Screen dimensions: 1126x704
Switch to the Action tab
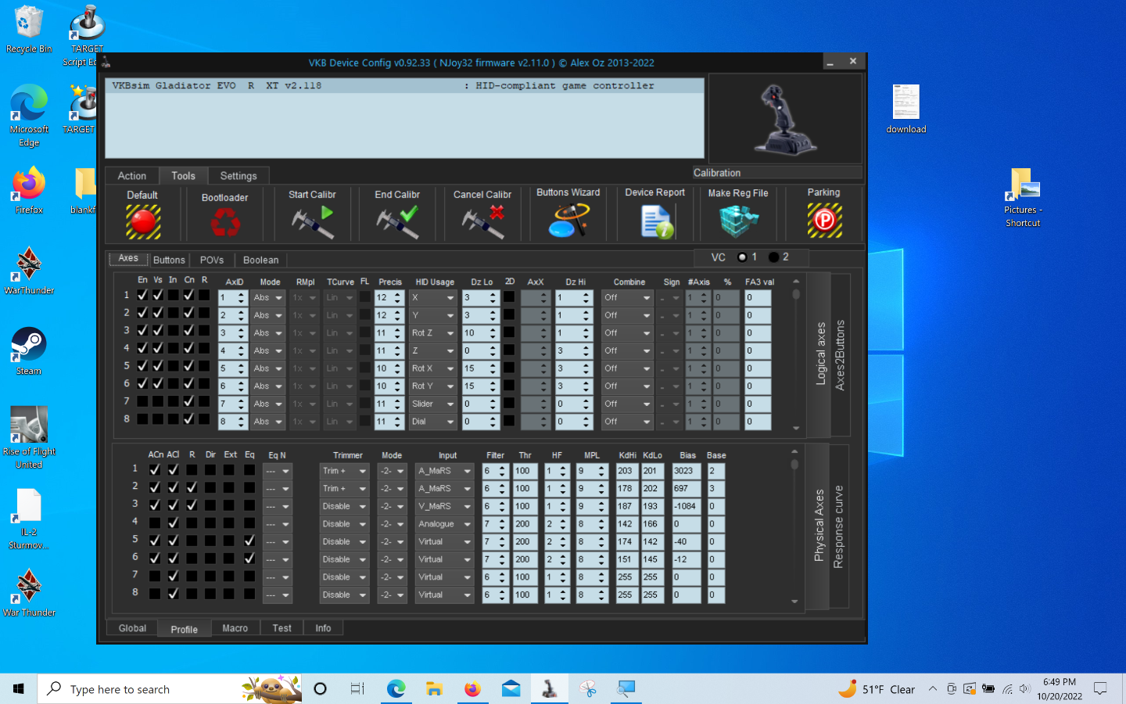132,176
